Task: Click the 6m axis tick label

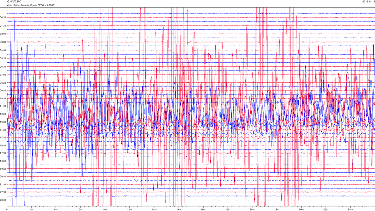Action: pyautogui.click(x=80, y=209)
